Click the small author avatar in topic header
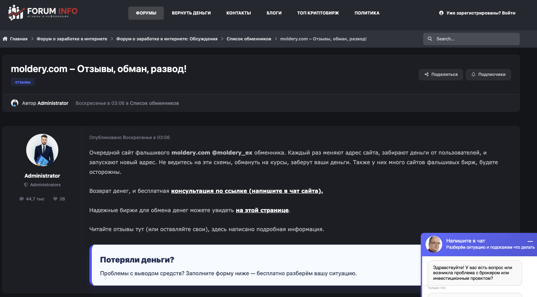The height and width of the screenshot is (297, 537). (x=14, y=103)
